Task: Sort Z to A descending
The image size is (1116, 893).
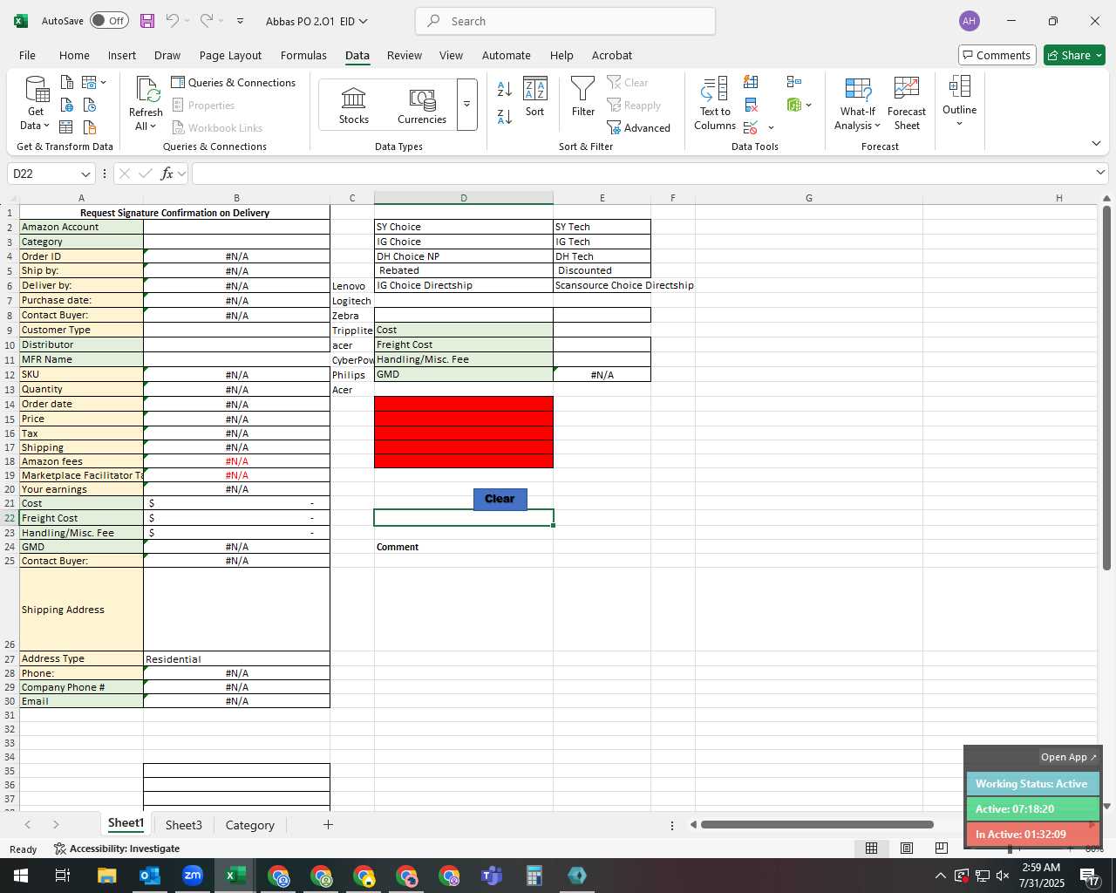Action: (x=504, y=116)
